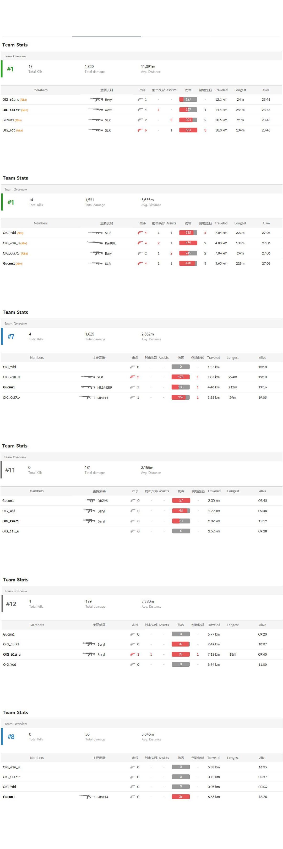
Task: Click the Mk14 EBR weapon icon
Action: 88,387
